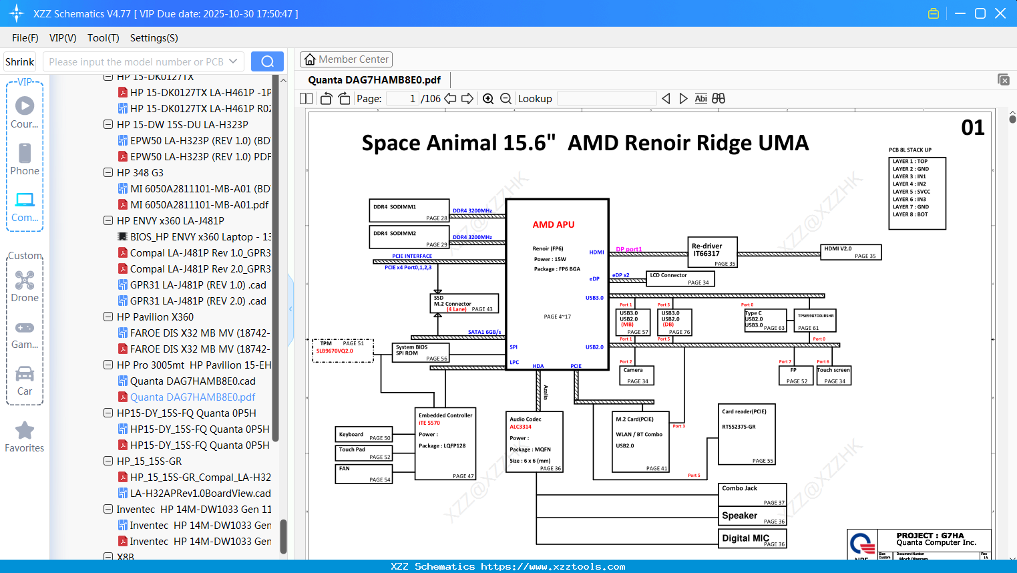
Task: Collapse the left panel with side handle
Action: 290,309
